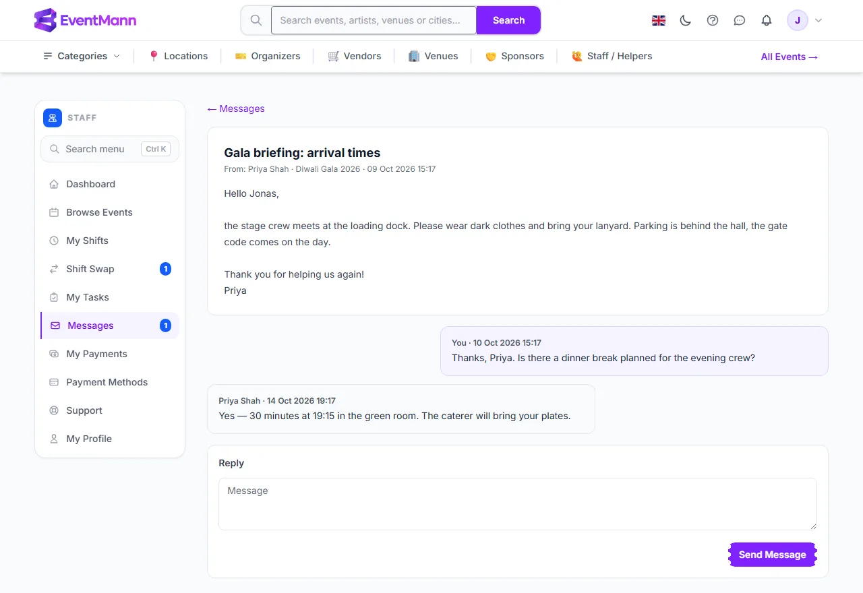Click the Locations pin icon
Screen dimensions: 863x593
point(154,56)
